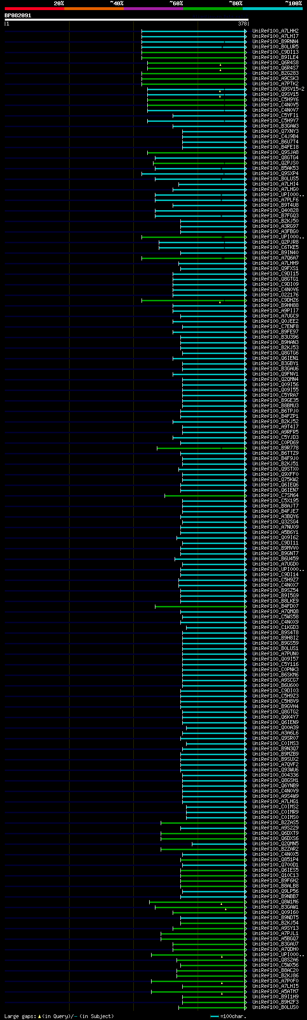The image size is (307, 1020).
Task: Select label UniRef100_Q6DXT9
Action: (275, 833)
